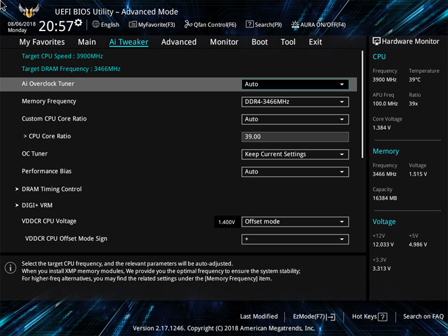Go to the Exit tab
Viewport: 448px width, 336px height.
coord(315,42)
